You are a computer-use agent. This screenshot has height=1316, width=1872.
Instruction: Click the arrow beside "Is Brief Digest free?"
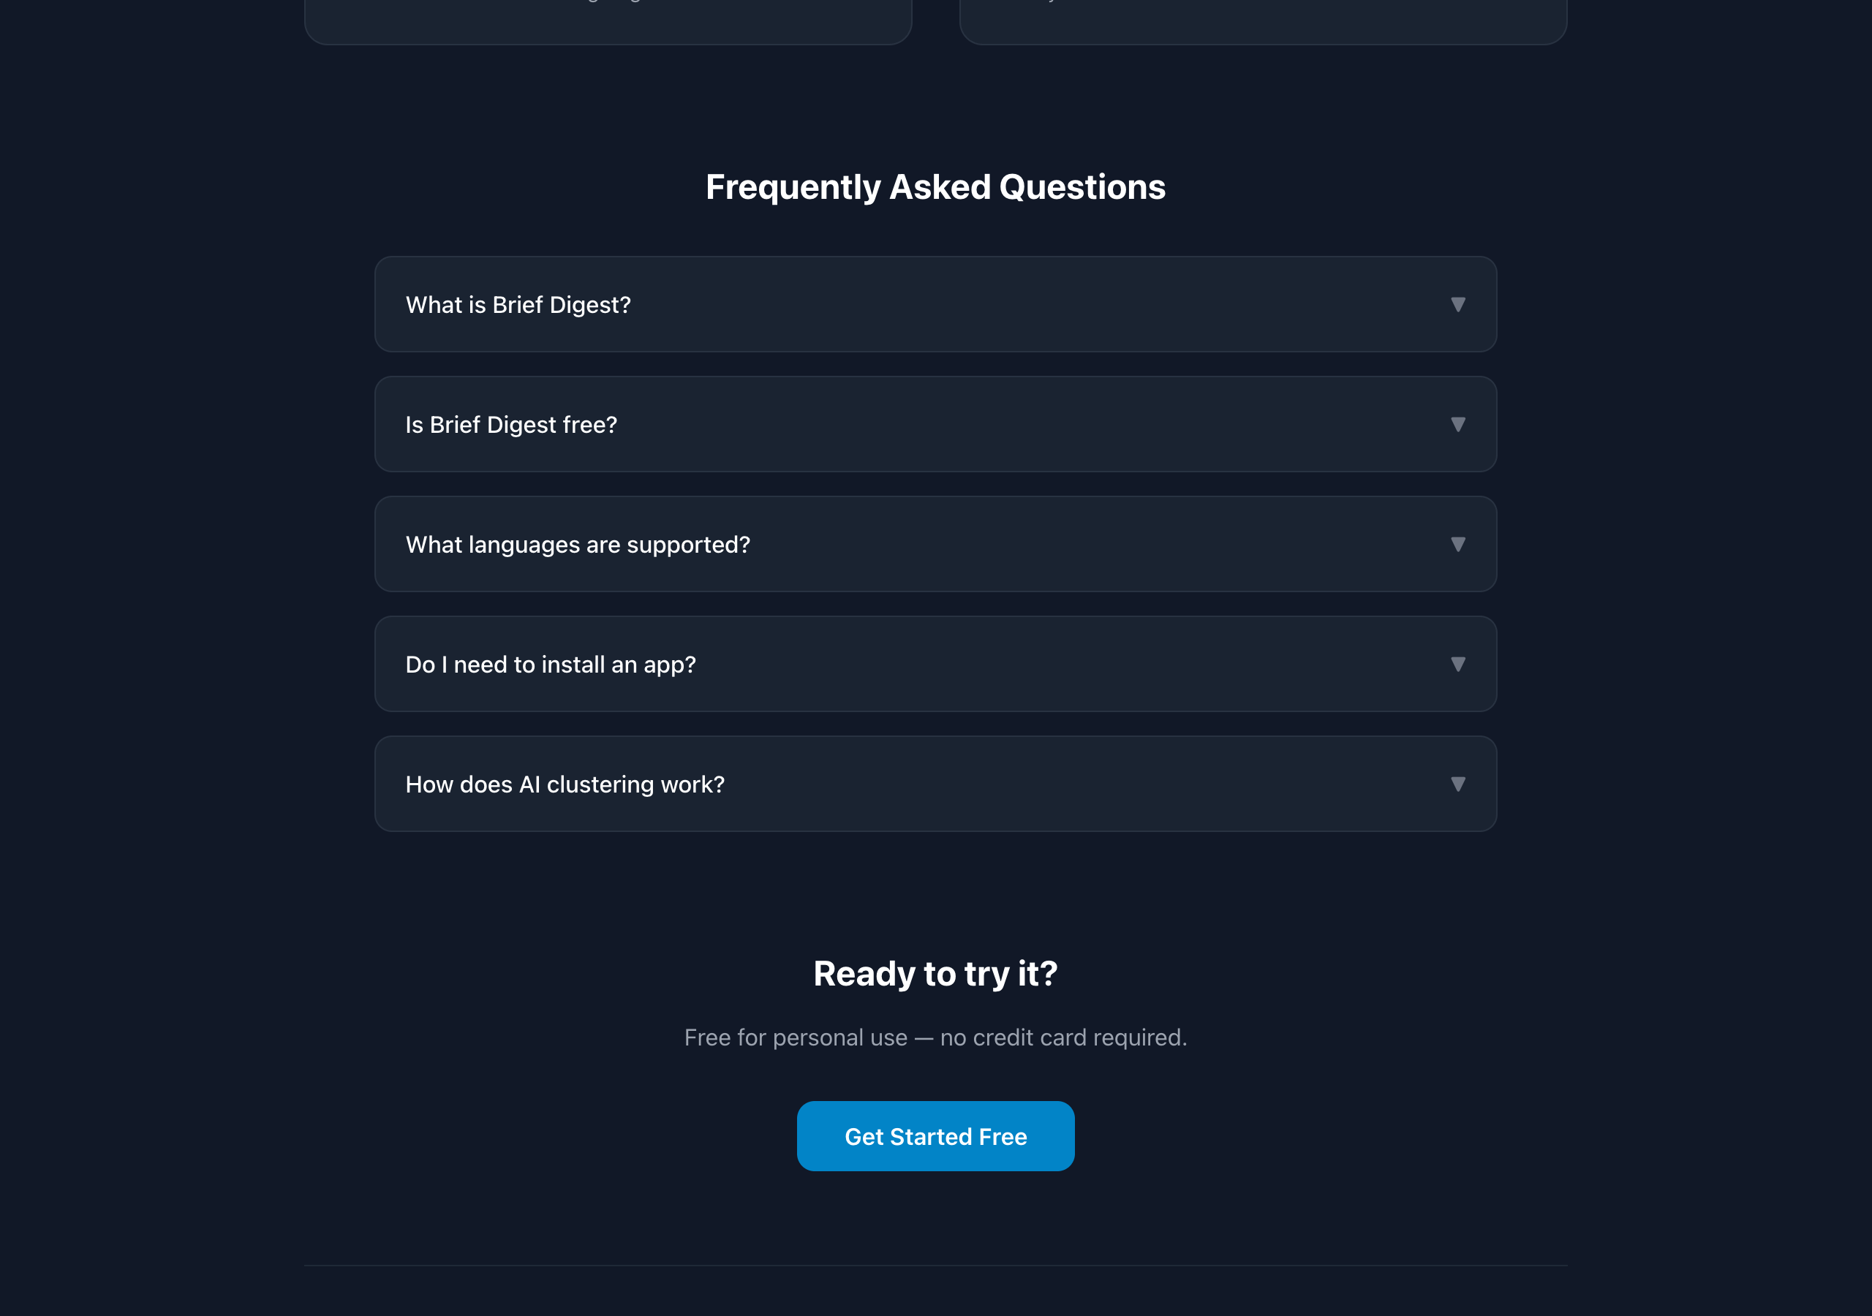click(x=1458, y=424)
